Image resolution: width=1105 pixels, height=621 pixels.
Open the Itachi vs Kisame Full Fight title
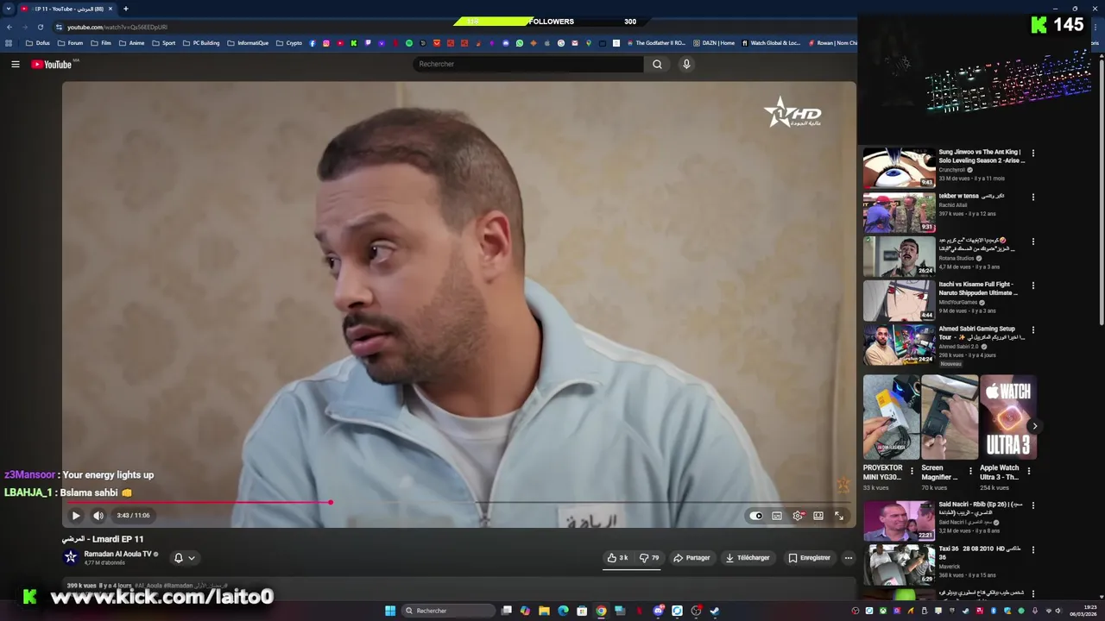979,288
